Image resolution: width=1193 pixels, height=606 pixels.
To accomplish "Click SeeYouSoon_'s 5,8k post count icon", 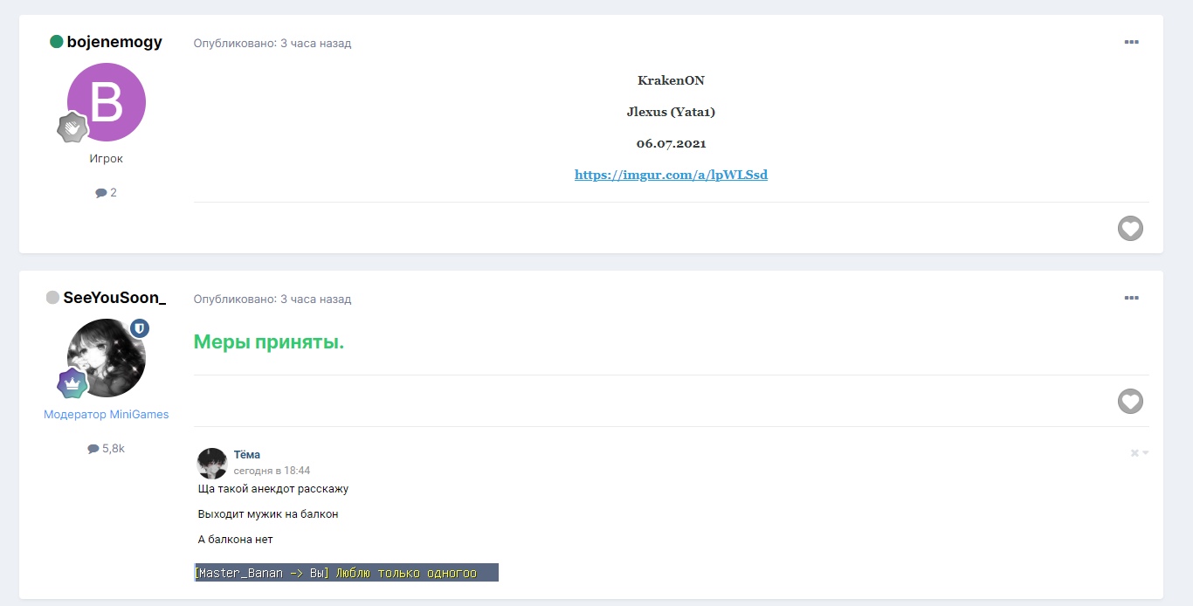I will tap(93, 449).
